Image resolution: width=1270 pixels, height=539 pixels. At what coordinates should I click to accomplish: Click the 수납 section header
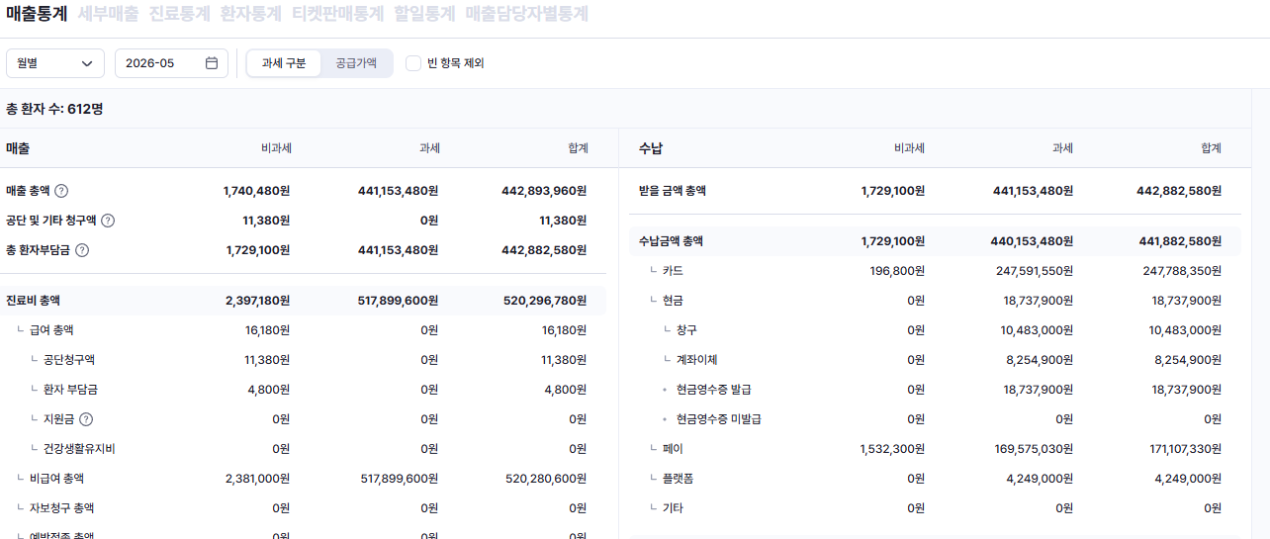pyautogui.click(x=651, y=148)
